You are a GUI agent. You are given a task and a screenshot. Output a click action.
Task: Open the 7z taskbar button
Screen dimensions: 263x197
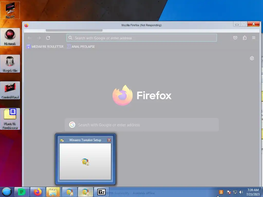[101, 192]
